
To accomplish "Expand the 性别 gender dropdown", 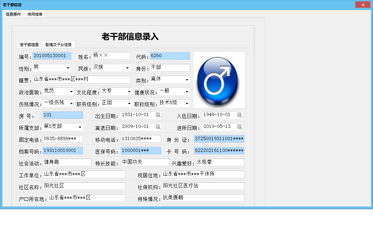I will click(68, 68).
